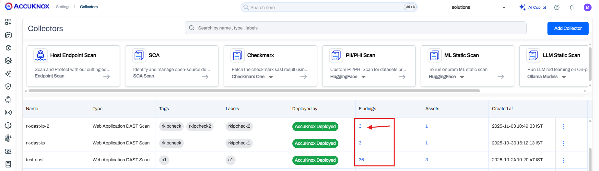The height and width of the screenshot is (171, 599).
Task: Open assets count for rk-dast-ip-2
Action: (427, 126)
